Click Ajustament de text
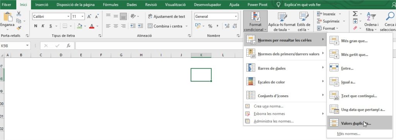The width and height of the screenshot is (396, 140). 167,16
